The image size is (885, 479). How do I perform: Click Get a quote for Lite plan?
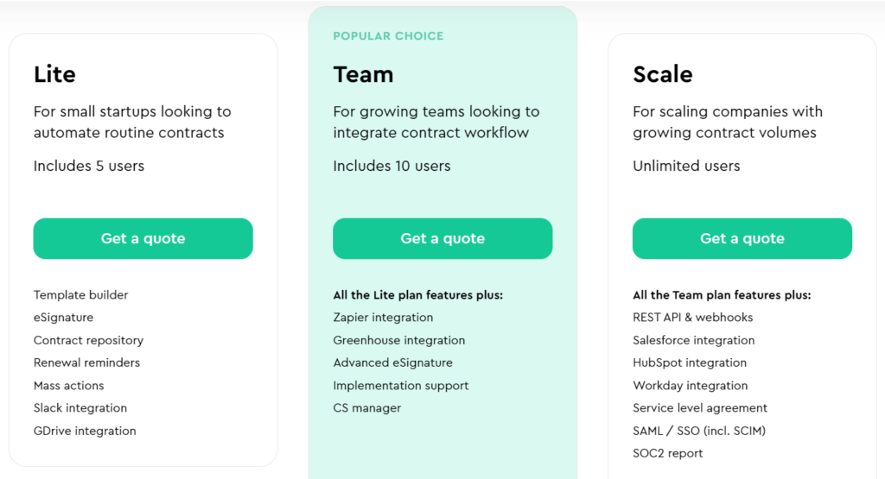pos(143,238)
